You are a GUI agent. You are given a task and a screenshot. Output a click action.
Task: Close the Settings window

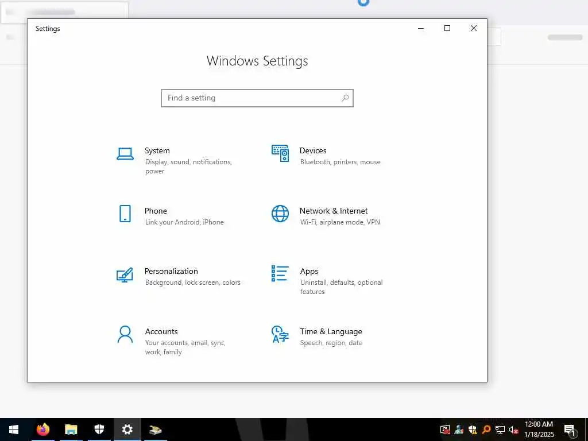(474, 29)
